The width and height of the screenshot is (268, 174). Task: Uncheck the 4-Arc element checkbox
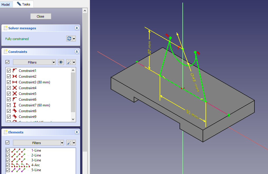point(8,165)
